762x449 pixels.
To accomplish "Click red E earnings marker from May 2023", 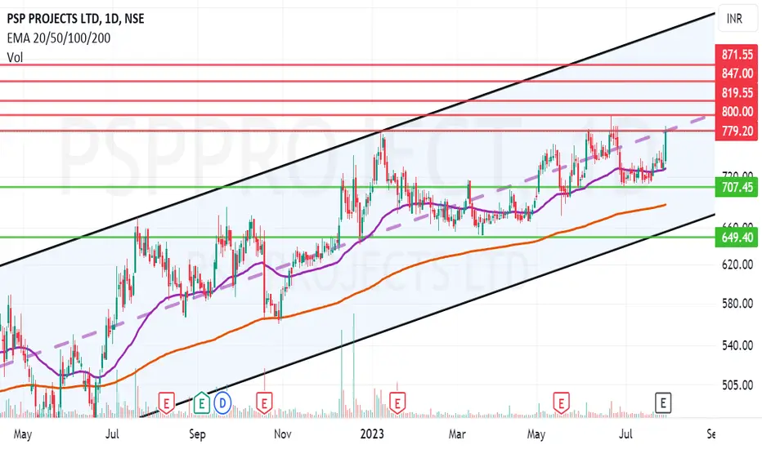I will 562,403.
